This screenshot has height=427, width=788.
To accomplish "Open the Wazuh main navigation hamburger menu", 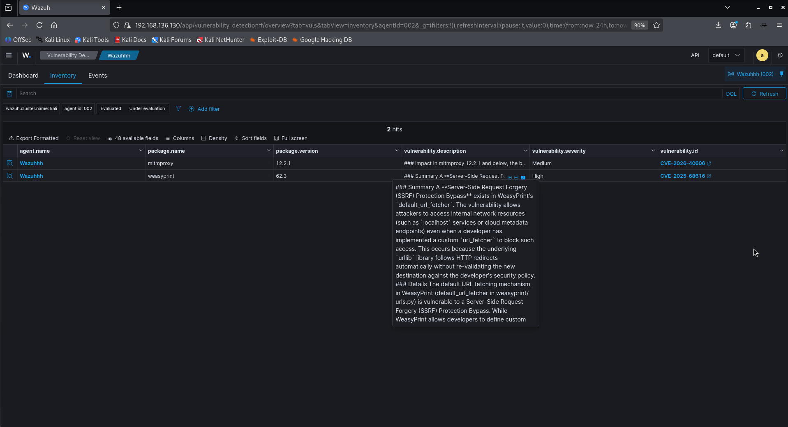I will point(9,55).
